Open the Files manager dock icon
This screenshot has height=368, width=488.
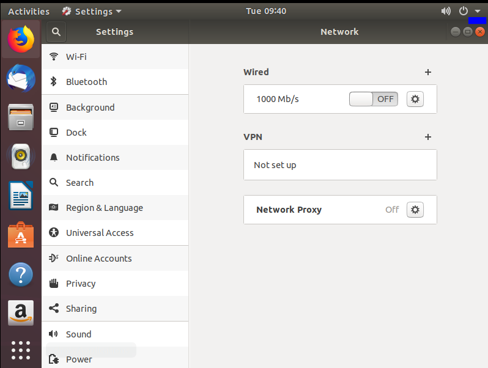point(21,117)
